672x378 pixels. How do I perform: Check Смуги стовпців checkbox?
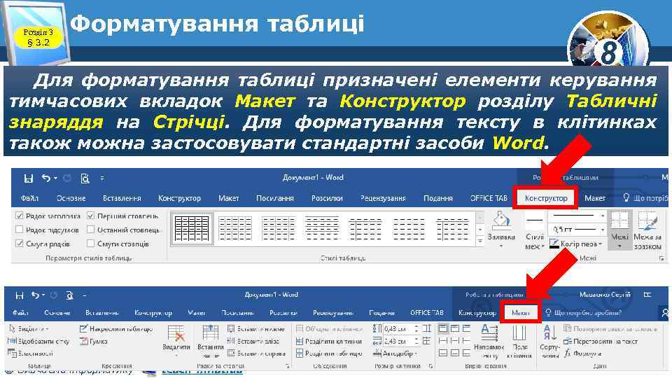point(90,244)
